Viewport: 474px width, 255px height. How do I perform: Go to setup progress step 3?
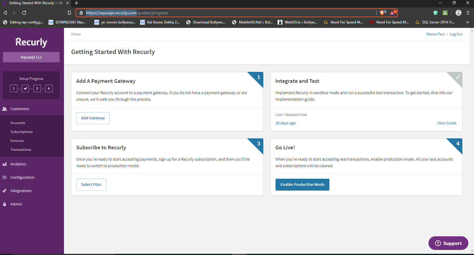pos(37,88)
